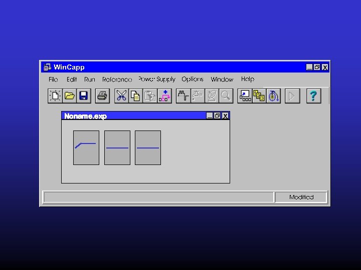Maximize the Noname.exp window

pyautogui.click(x=217, y=115)
